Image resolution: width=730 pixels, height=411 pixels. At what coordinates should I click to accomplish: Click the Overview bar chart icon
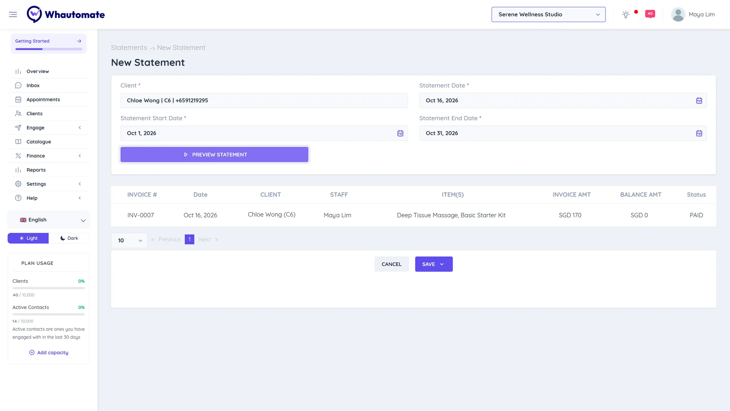coord(18,71)
